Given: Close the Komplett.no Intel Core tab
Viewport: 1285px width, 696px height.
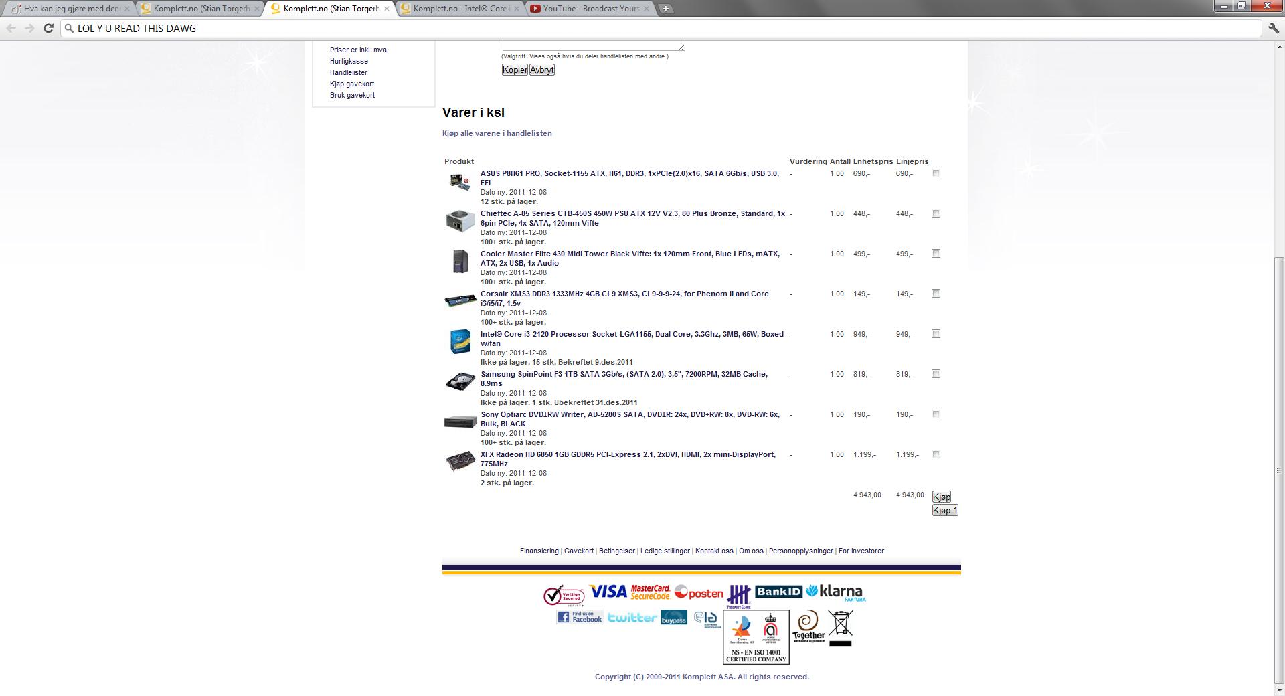Looking at the screenshot, I should (x=516, y=9).
